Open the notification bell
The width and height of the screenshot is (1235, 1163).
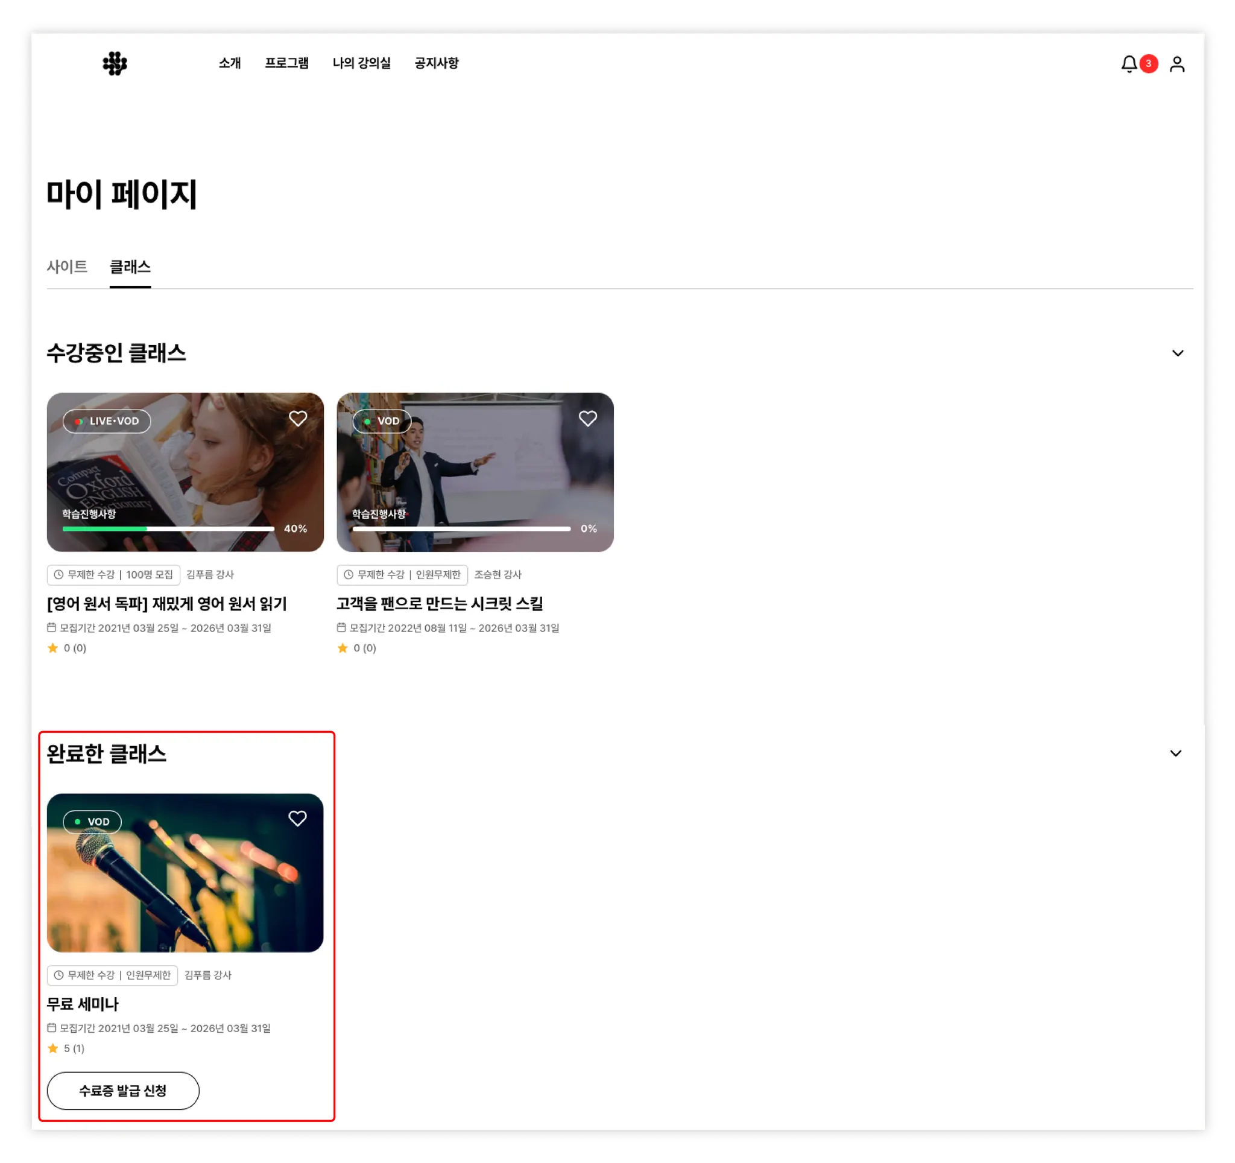click(1129, 64)
